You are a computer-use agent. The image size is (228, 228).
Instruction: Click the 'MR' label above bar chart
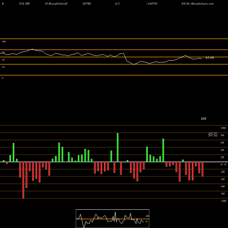pyautogui.click(x=203, y=119)
